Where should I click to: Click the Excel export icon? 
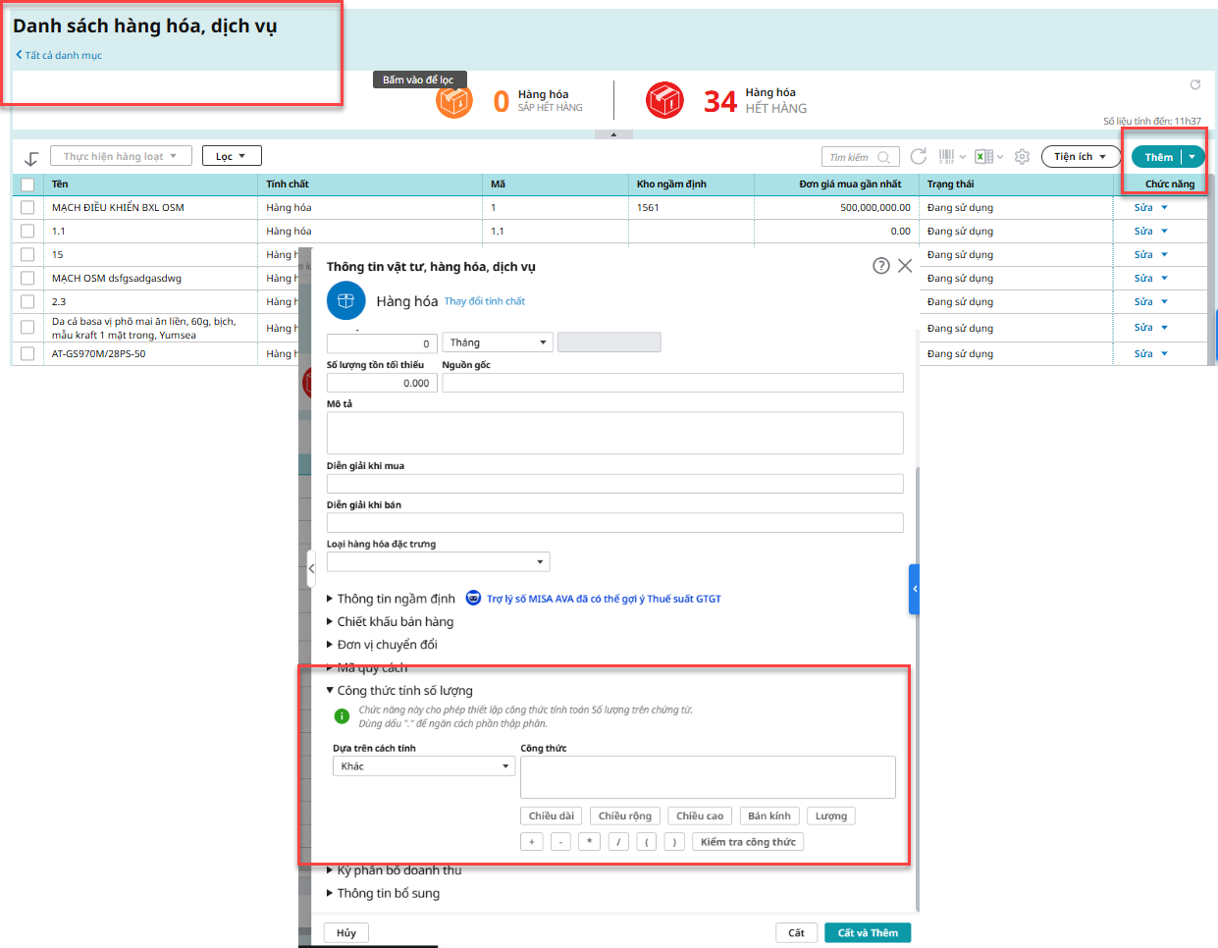pyautogui.click(x=983, y=156)
